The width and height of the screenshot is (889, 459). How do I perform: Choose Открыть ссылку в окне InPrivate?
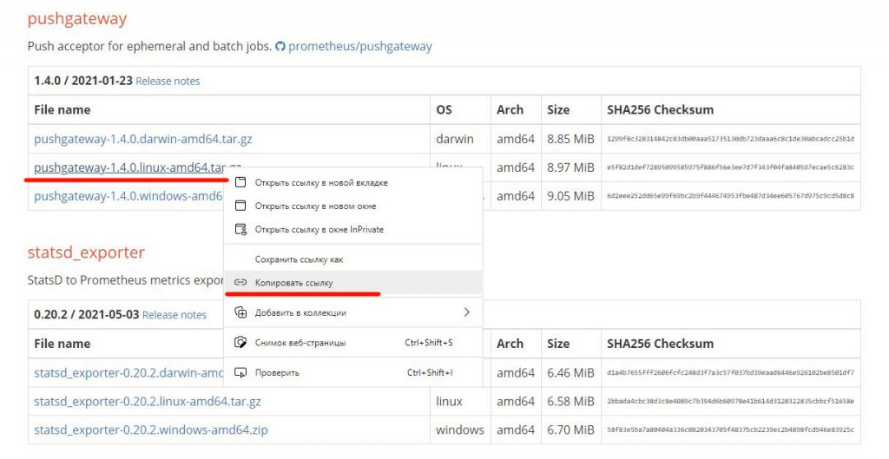[319, 230]
